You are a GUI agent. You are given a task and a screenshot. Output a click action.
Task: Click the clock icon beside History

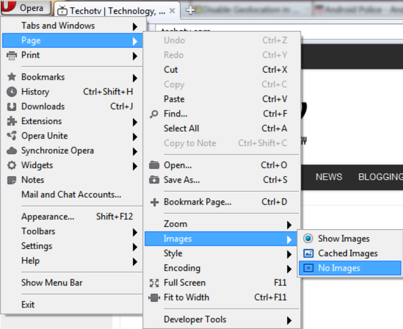12,92
